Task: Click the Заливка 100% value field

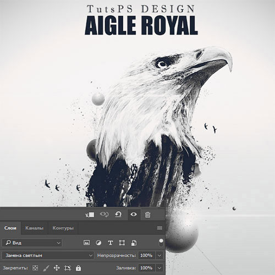Action: [x=146, y=268]
